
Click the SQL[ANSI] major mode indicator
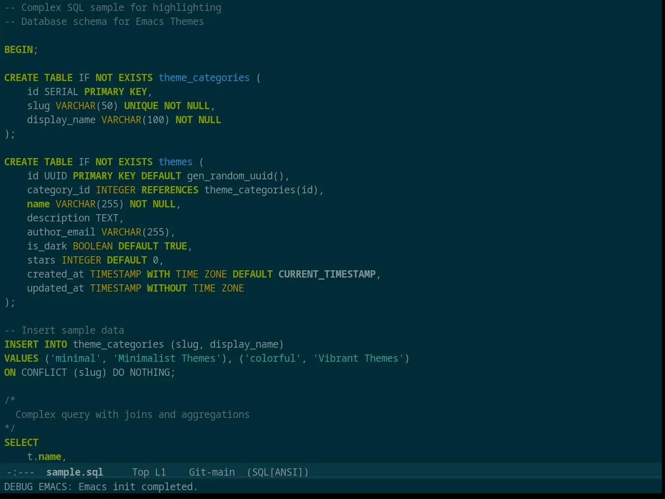[x=278, y=472]
